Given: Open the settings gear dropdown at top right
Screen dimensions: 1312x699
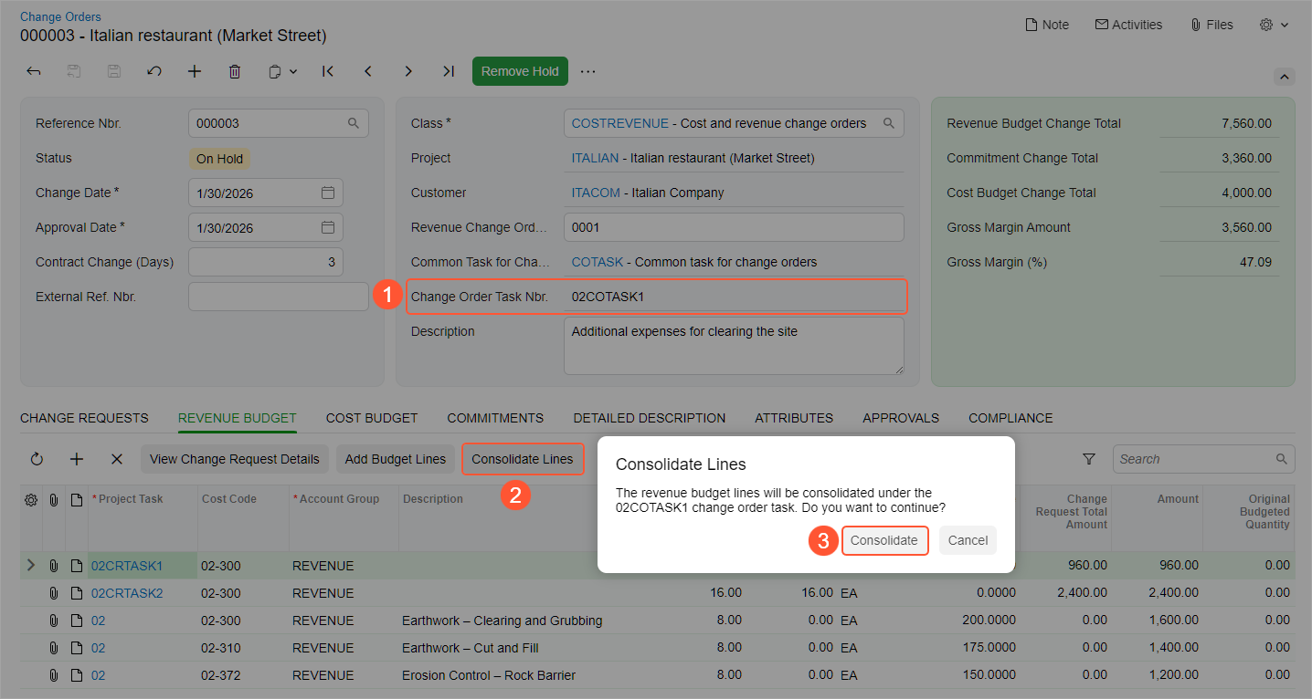Looking at the screenshot, I should tap(1274, 25).
